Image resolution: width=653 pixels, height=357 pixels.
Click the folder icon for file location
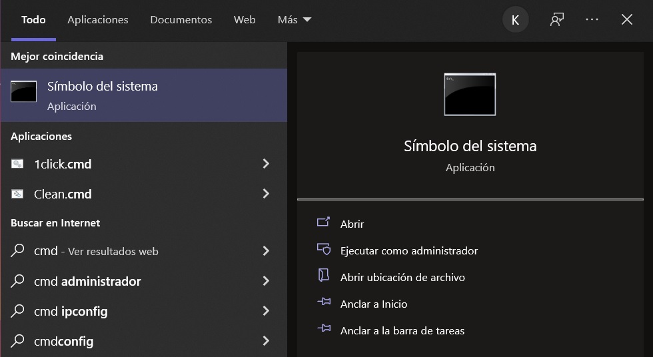click(324, 276)
